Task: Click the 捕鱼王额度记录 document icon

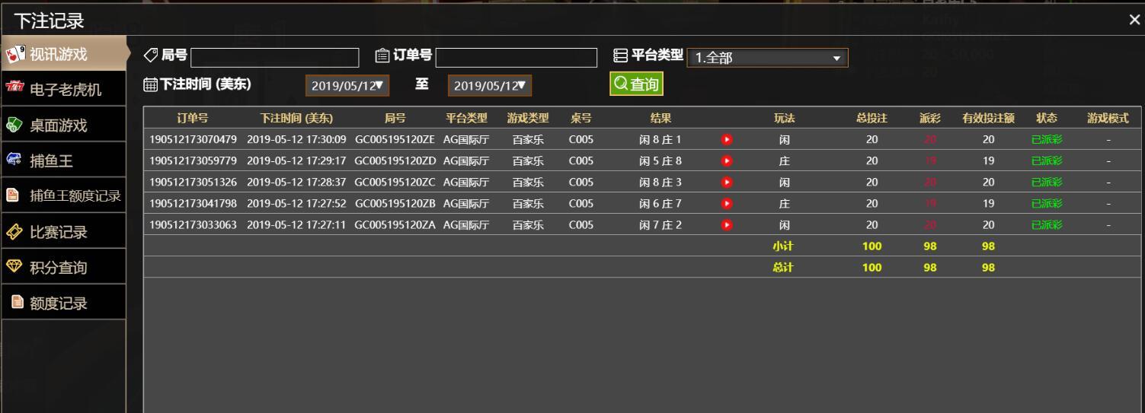Action: click(x=12, y=195)
